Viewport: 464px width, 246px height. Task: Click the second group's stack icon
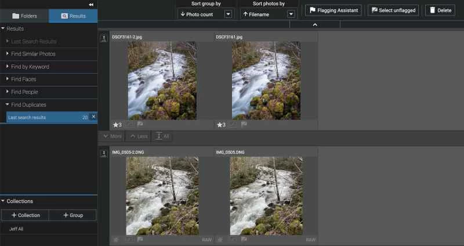(104, 153)
